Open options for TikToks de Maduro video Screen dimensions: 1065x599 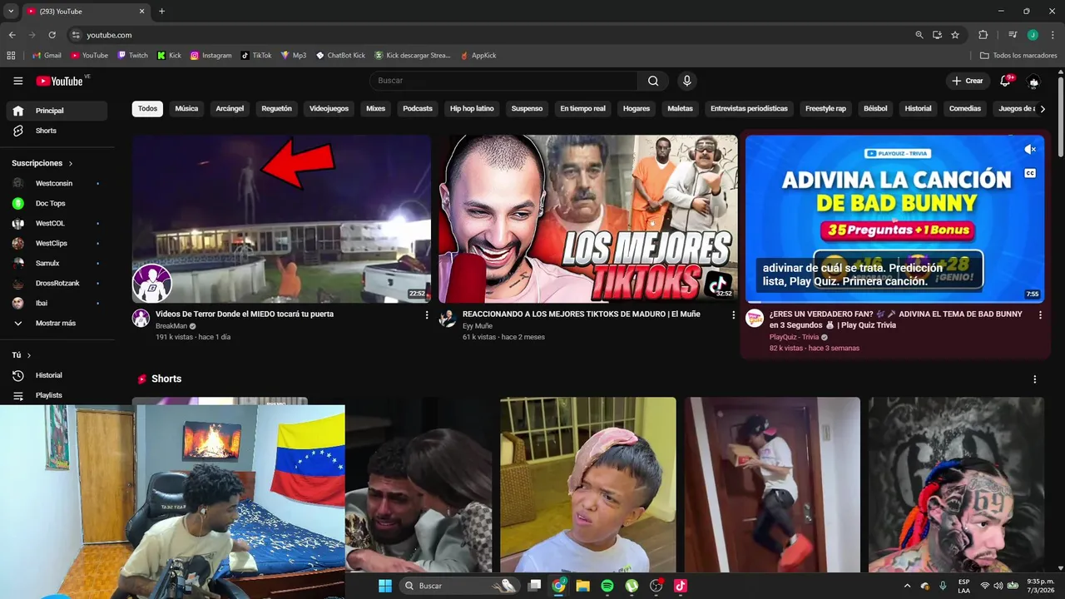click(733, 315)
